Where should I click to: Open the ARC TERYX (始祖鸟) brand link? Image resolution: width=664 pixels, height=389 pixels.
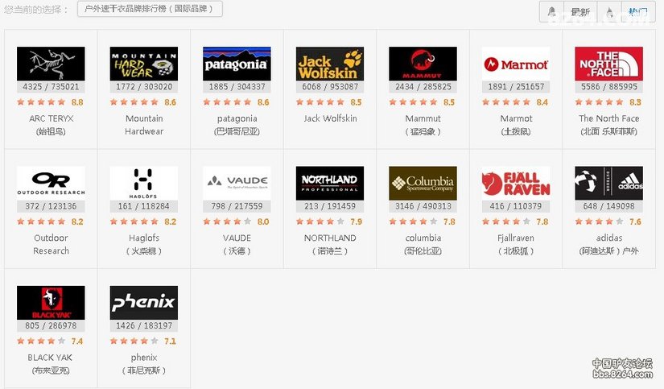pos(51,125)
